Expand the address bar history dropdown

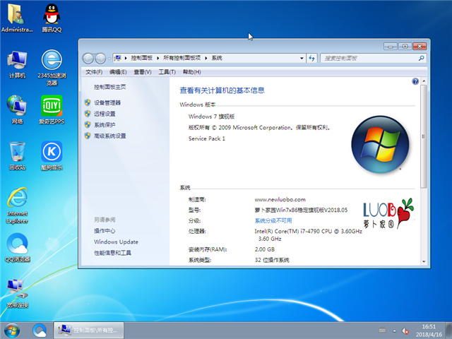(302, 58)
